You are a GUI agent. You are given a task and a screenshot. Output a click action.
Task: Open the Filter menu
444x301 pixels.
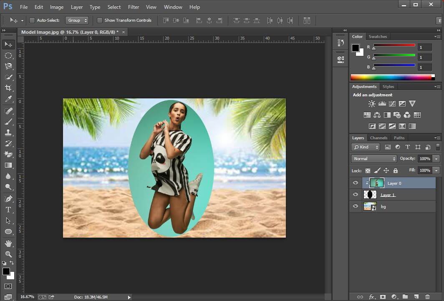click(x=133, y=7)
